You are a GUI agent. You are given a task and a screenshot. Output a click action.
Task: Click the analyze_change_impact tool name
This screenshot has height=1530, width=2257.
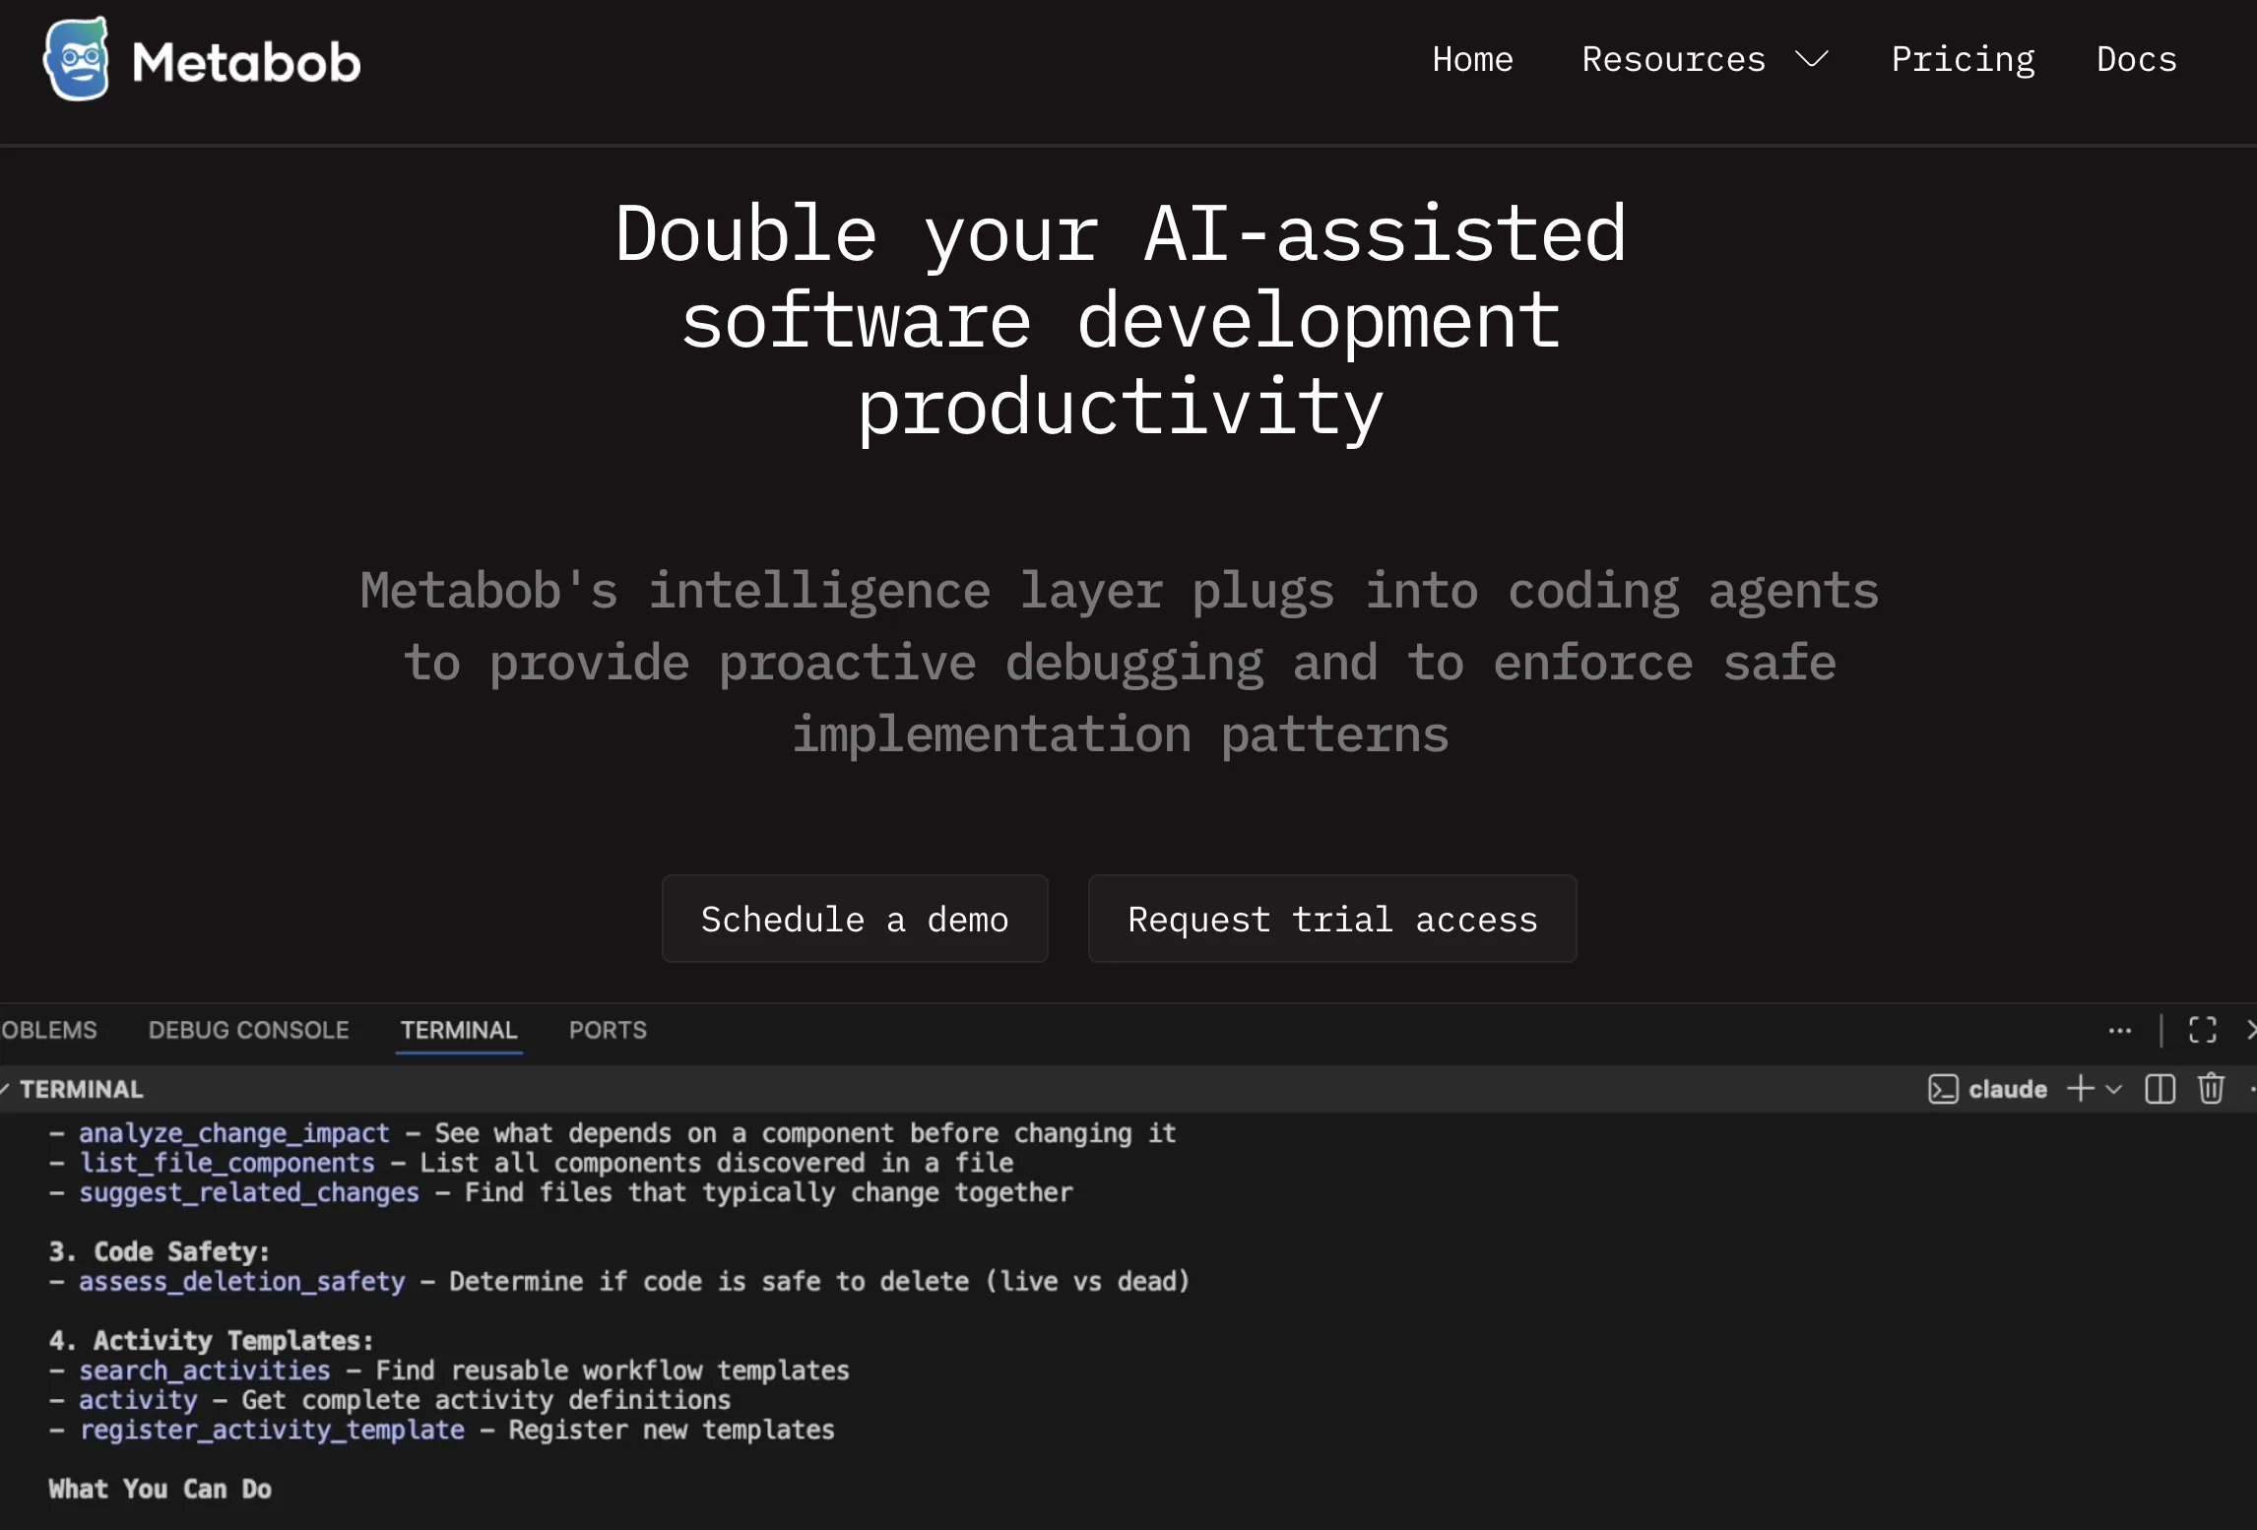234,1133
